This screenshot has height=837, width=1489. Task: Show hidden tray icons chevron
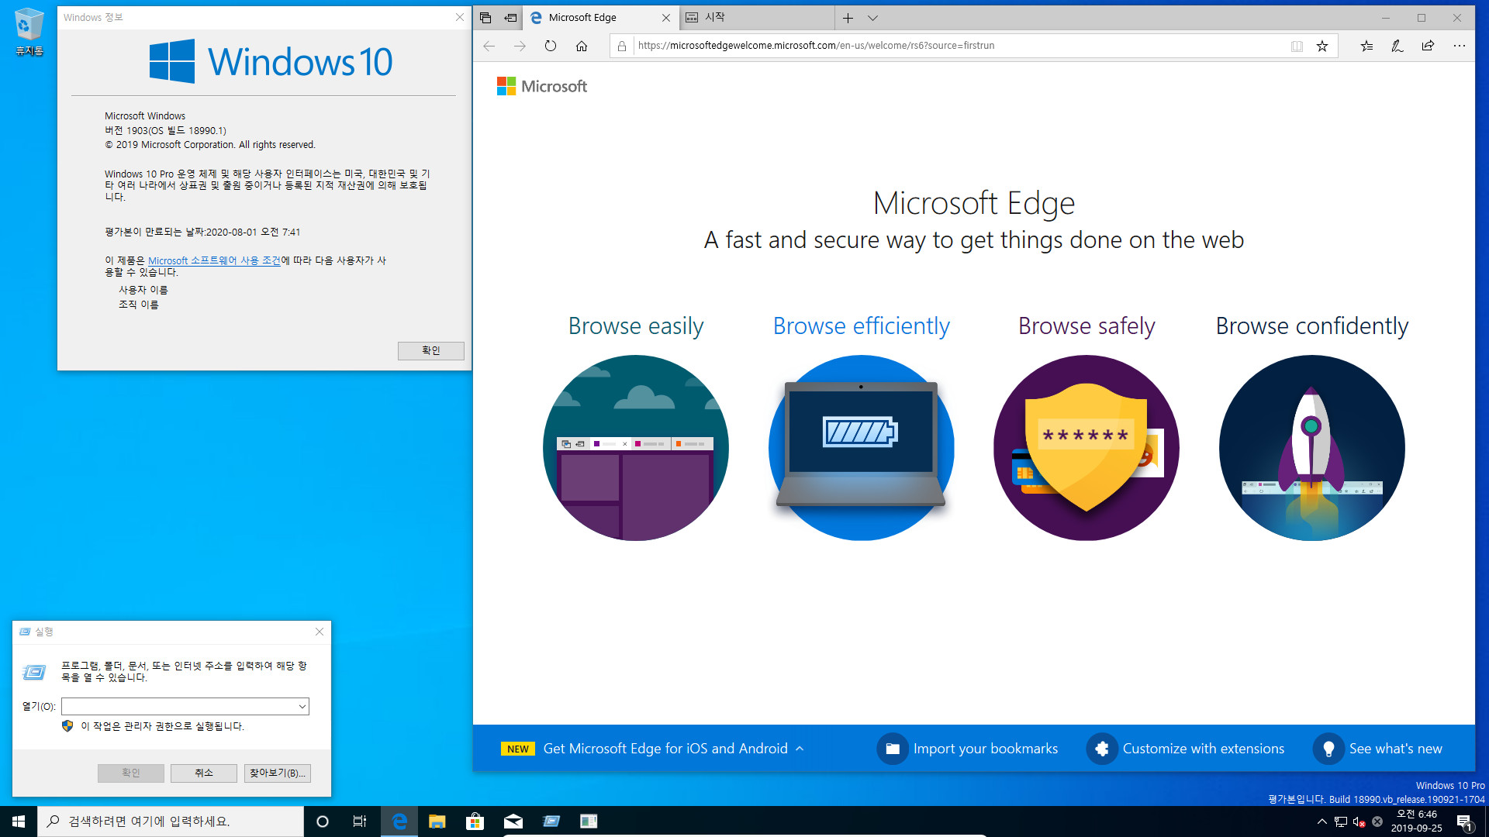pos(1321,821)
